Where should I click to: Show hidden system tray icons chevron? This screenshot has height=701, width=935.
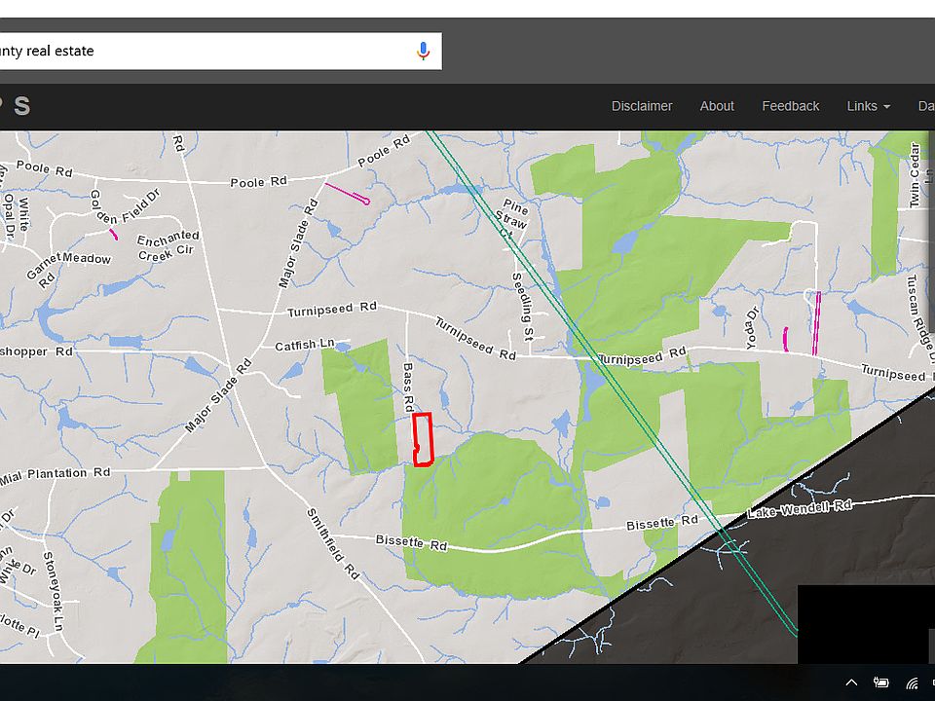[851, 683]
